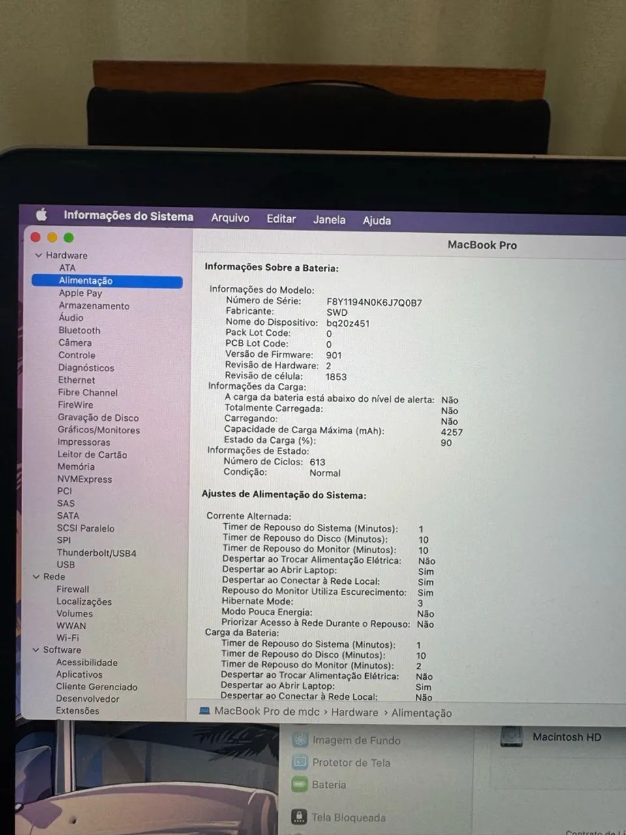Select SATA in sidebar

tap(68, 515)
